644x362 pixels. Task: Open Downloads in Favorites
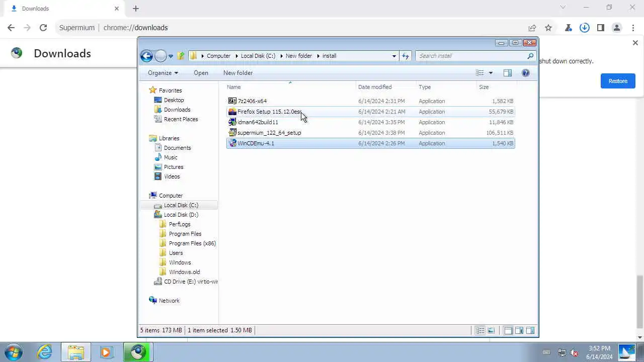pos(177,110)
